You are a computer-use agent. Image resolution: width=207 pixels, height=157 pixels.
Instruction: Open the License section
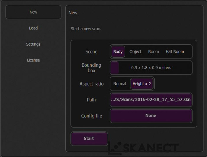tap(33, 60)
